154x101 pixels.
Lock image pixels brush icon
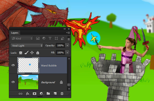click(26, 53)
